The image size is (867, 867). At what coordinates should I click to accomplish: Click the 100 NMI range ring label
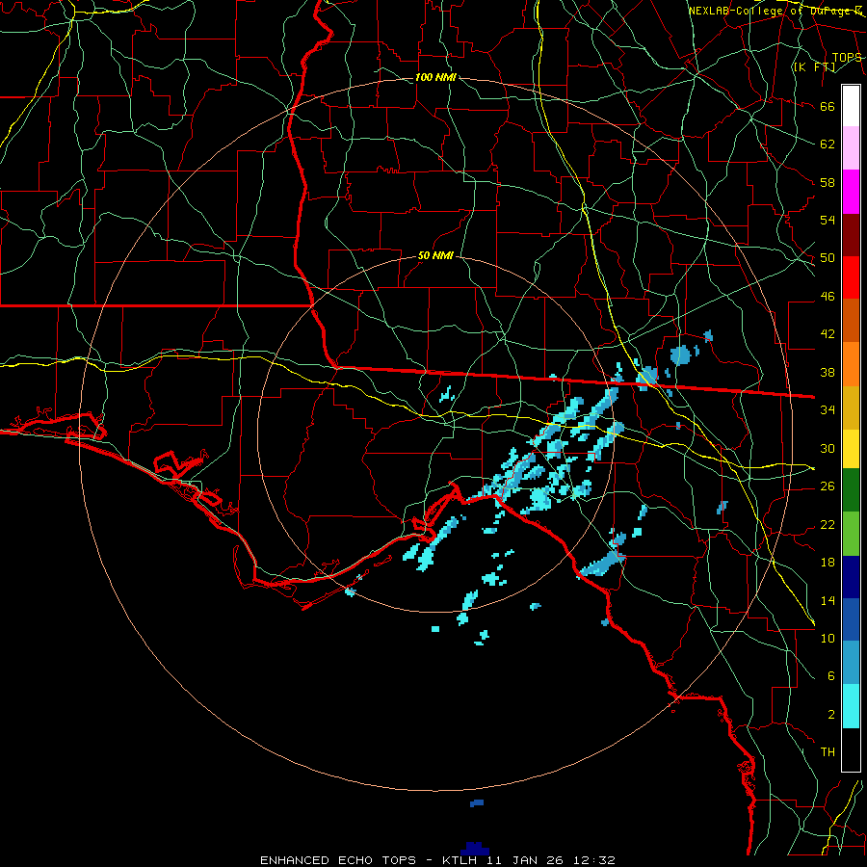(435, 77)
